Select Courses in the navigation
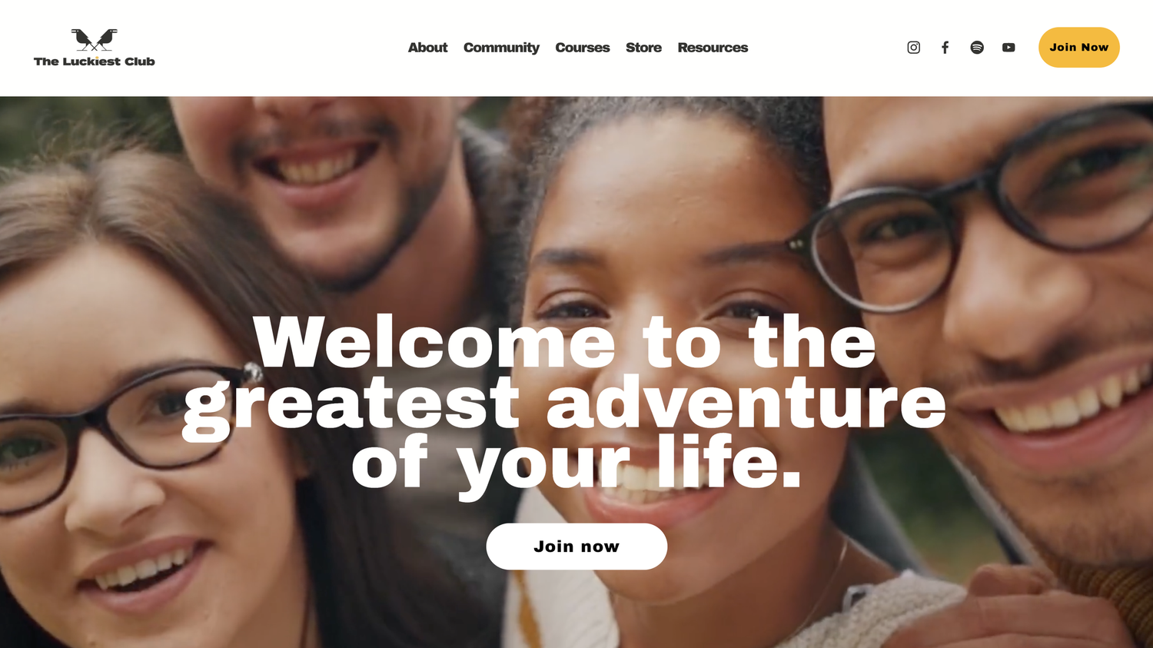 pyautogui.click(x=583, y=48)
